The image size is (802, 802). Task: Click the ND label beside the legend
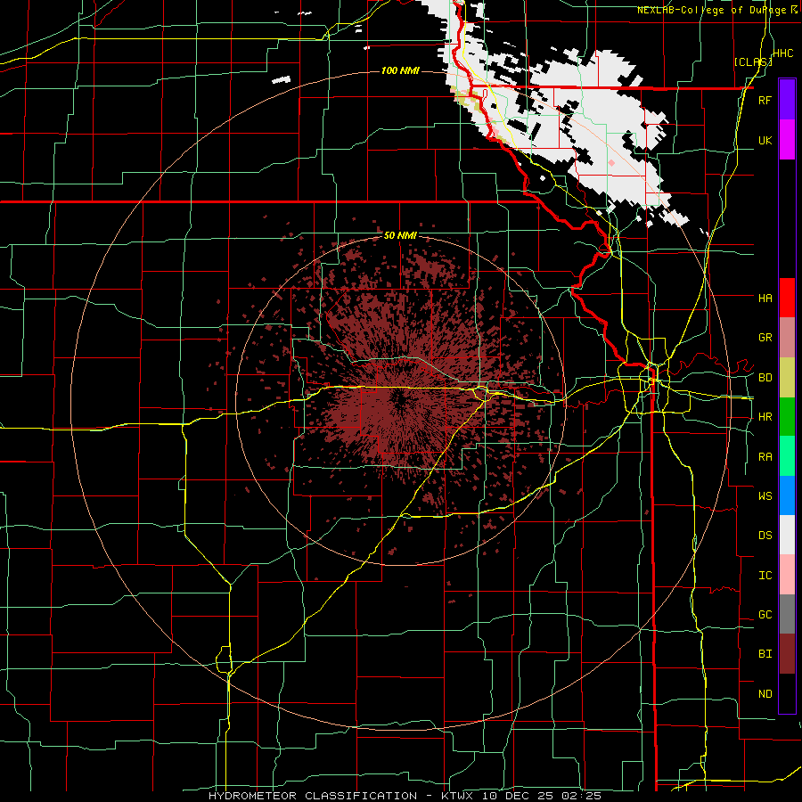(765, 694)
